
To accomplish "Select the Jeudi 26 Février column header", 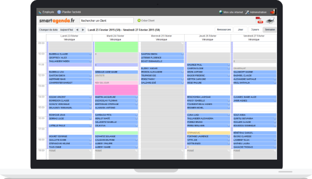I will pyautogui.click(x=208, y=36).
